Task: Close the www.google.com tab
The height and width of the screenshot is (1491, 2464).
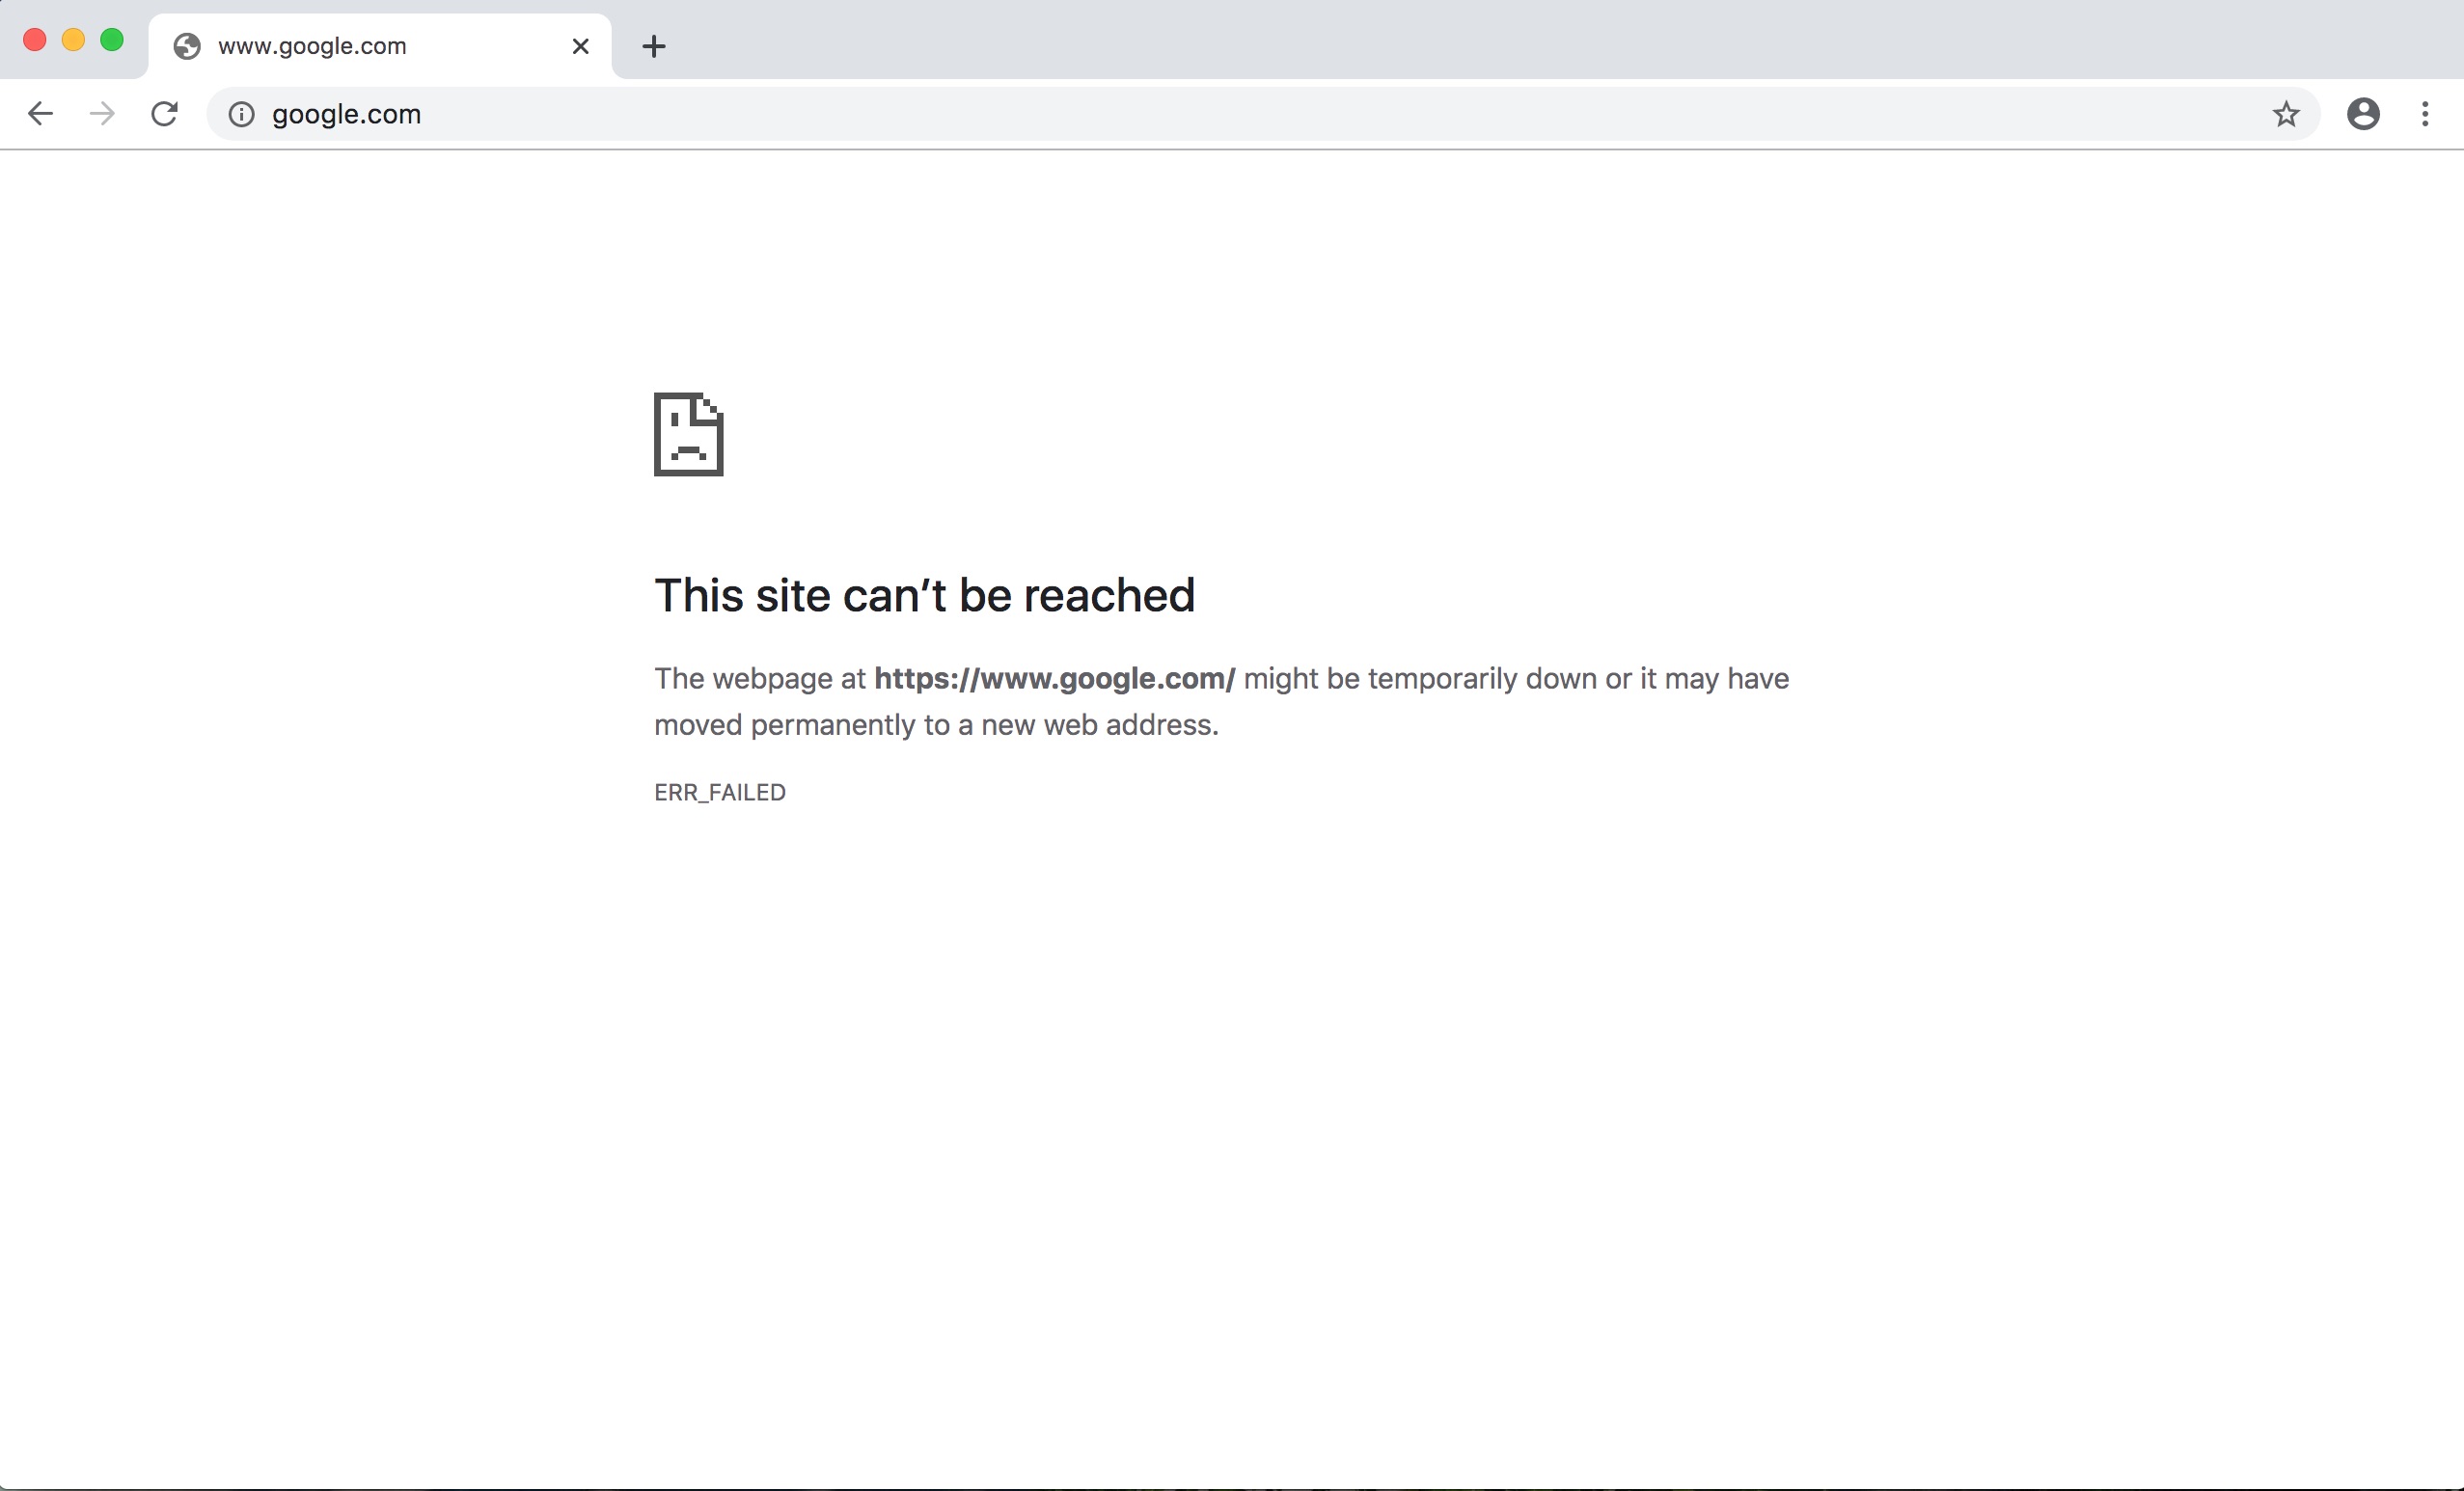Action: click(580, 45)
